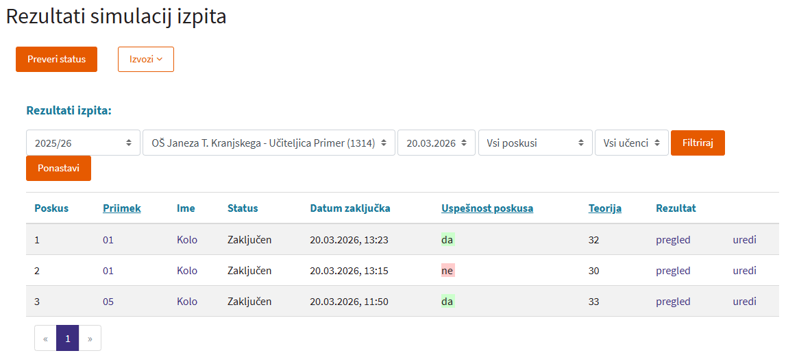Open pregled for attempt 1
The image size is (786, 364).
[x=673, y=240]
